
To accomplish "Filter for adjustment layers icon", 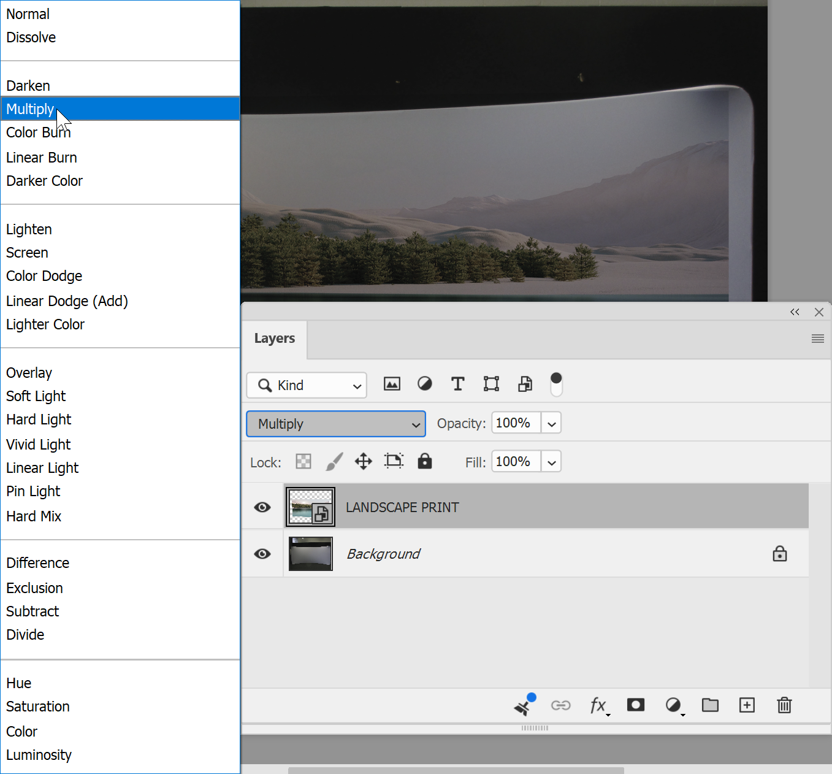I will 425,384.
